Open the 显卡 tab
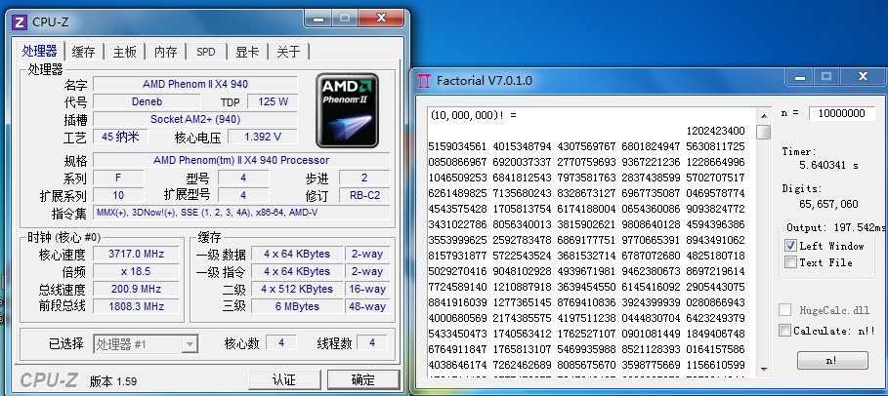The height and width of the screenshot is (396, 888). click(x=247, y=52)
